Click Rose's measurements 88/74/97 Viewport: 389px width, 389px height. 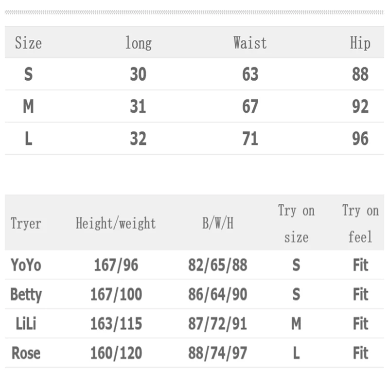(218, 353)
